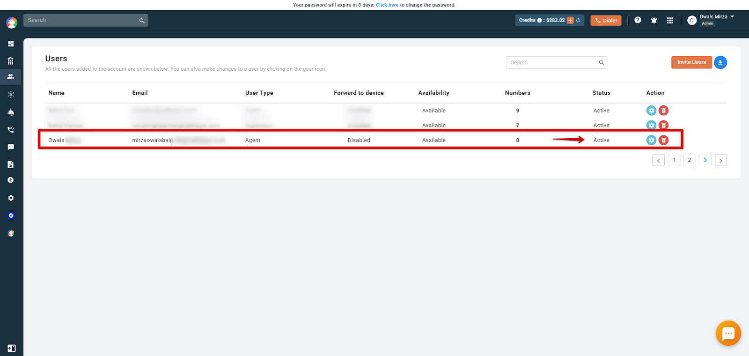The image size is (749, 356).
Task: Delete the user with 7 numbers
Action: [663, 125]
